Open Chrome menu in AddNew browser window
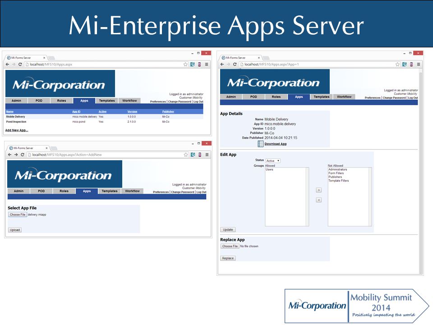433x325 pixels. tap(207, 155)
